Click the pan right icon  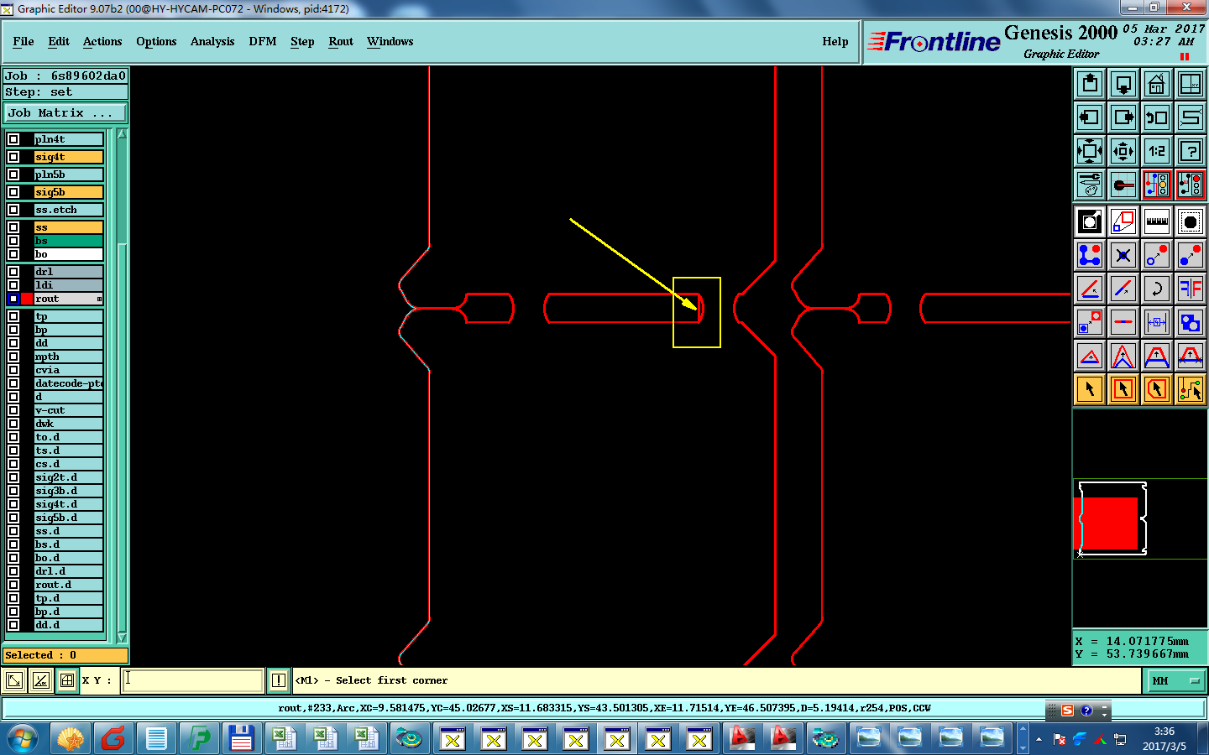(x=1123, y=117)
